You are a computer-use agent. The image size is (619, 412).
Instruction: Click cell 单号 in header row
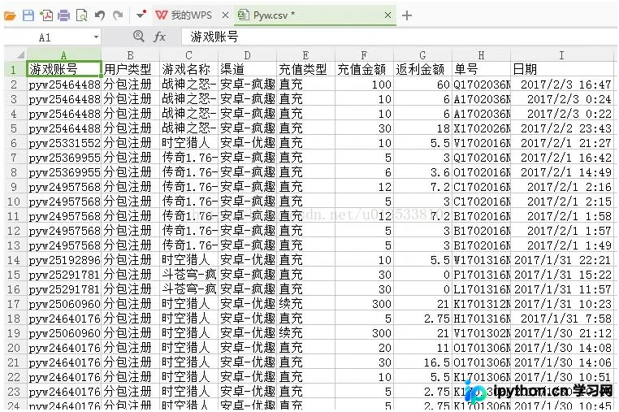(x=481, y=70)
